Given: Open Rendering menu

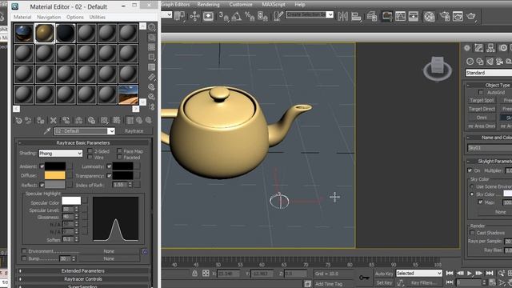Looking at the screenshot, I should [x=208, y=5].
